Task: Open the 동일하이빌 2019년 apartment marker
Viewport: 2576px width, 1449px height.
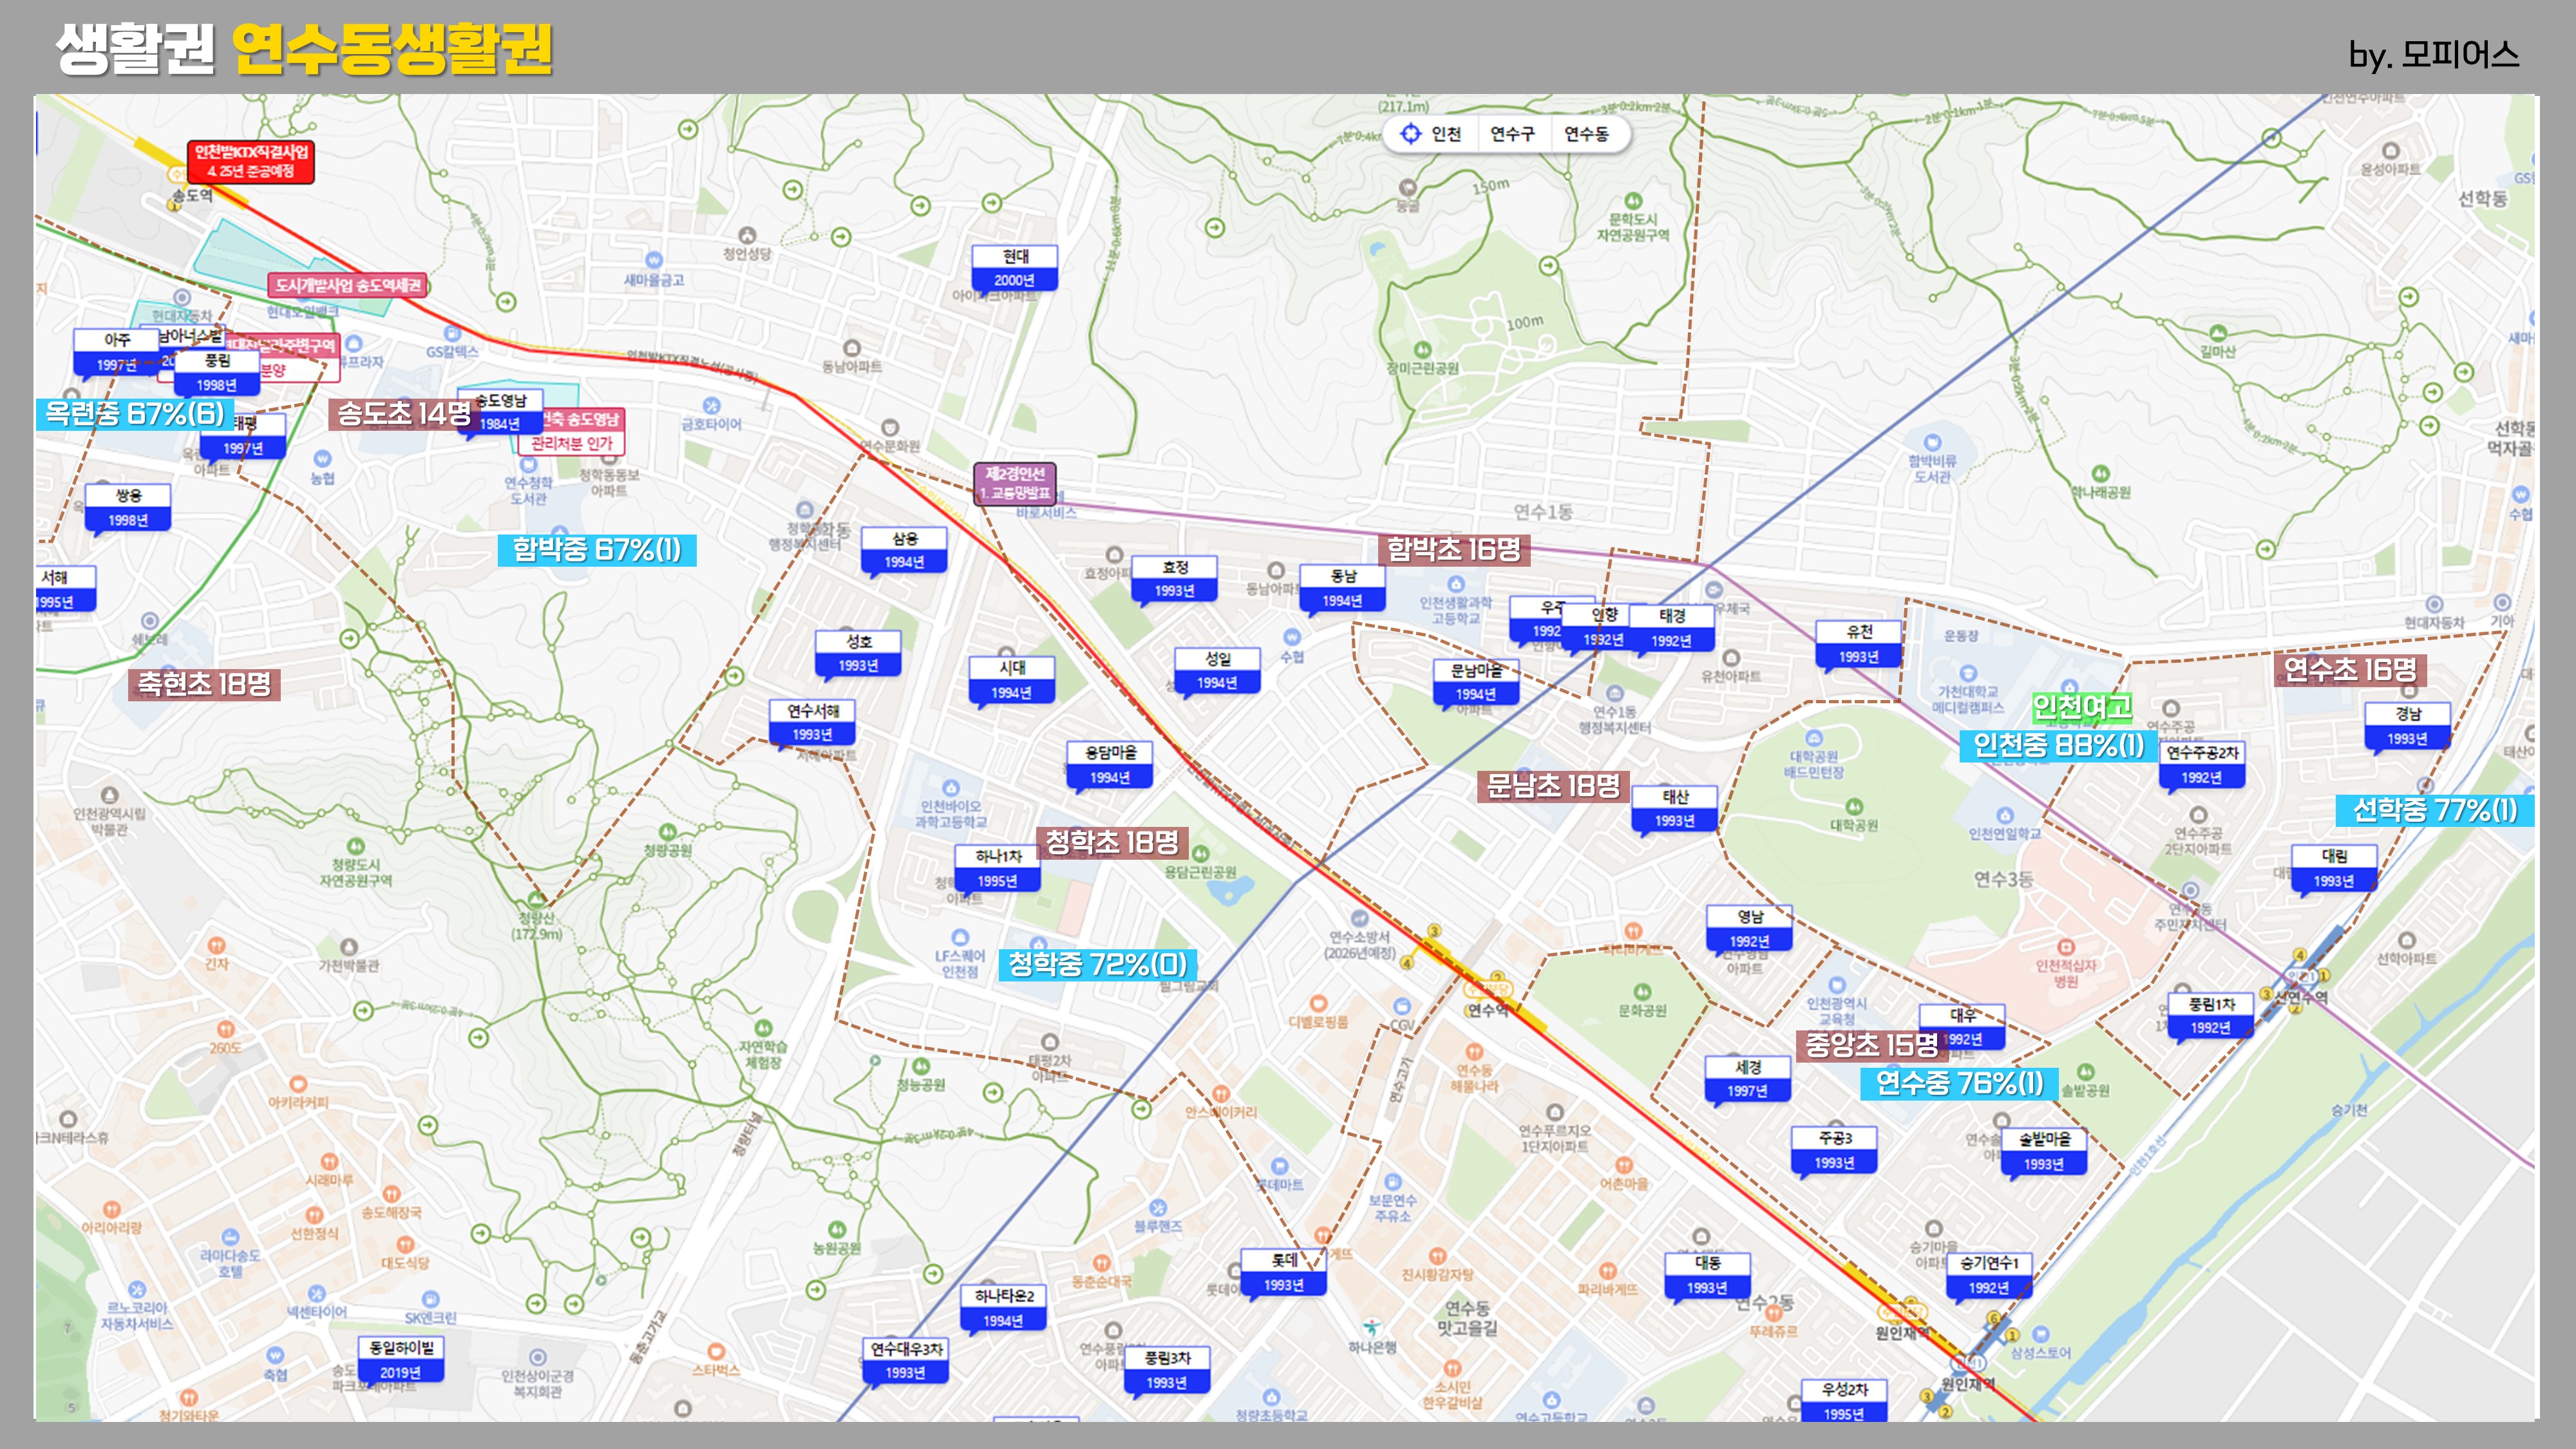Action: pos(401,1360)
